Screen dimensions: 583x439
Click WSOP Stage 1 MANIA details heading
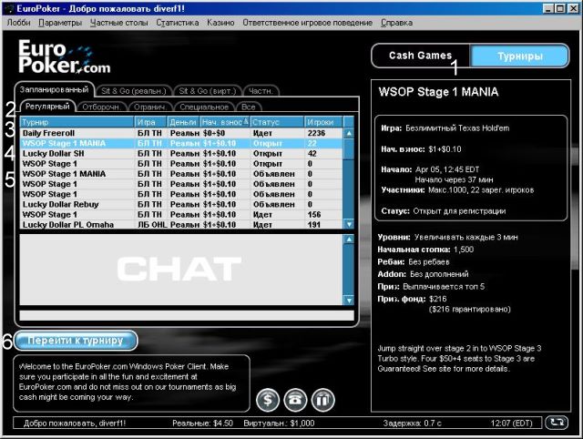coord(438,92)
